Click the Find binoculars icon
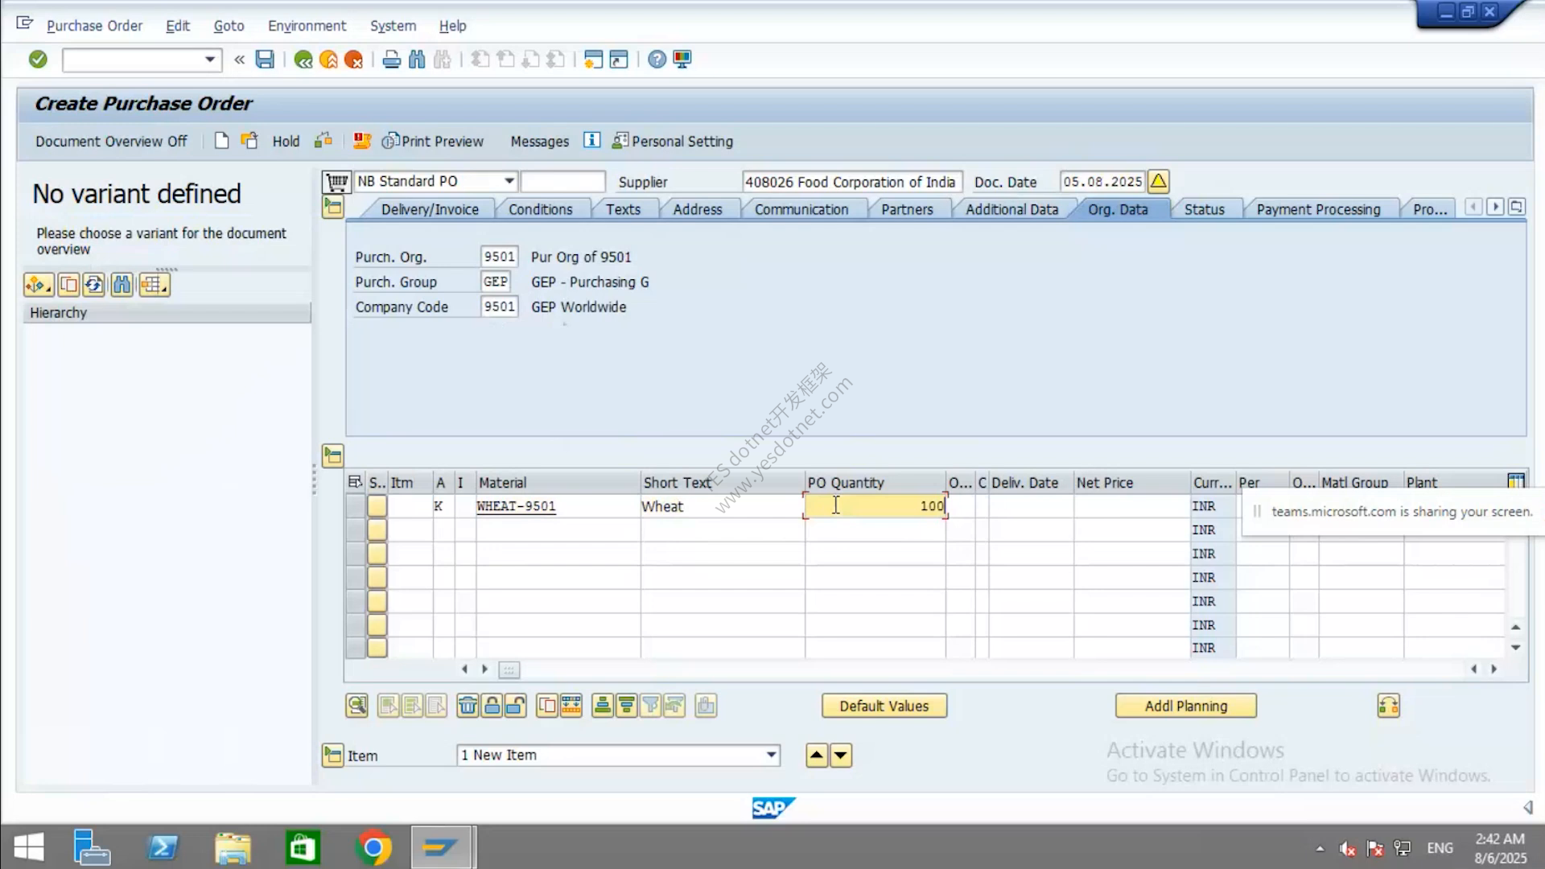The height and width of the screenshot is (869, 1545). click(x=417, y=60)
